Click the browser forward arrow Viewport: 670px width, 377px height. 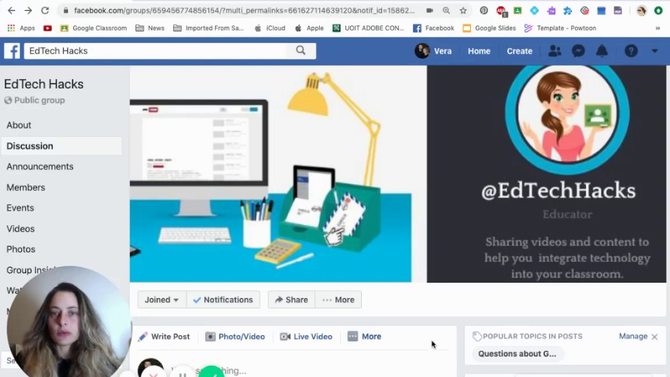[28, 10]
